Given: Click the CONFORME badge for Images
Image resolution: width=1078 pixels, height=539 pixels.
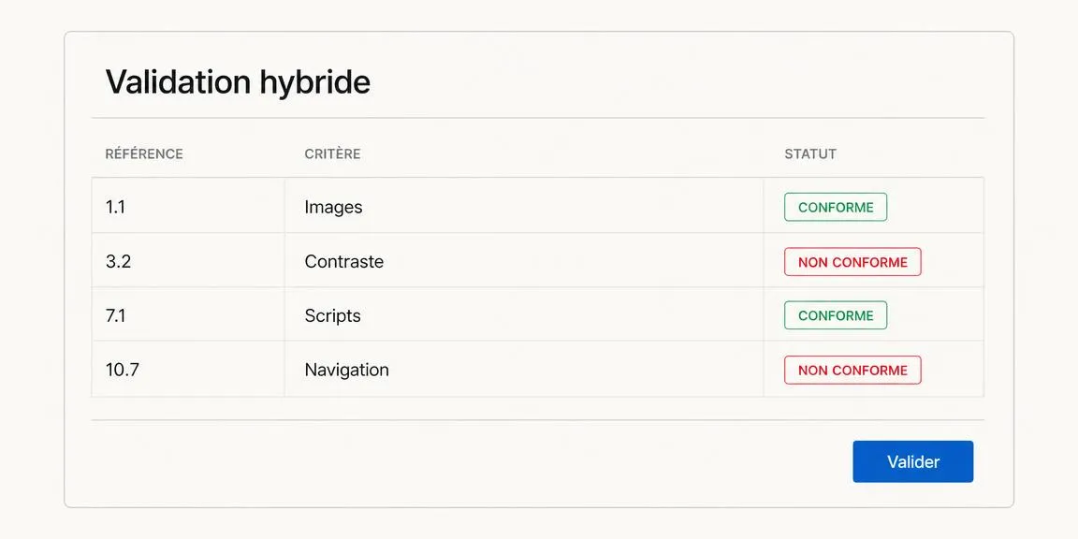Looking at the screenshot, I should click(836, 207).
